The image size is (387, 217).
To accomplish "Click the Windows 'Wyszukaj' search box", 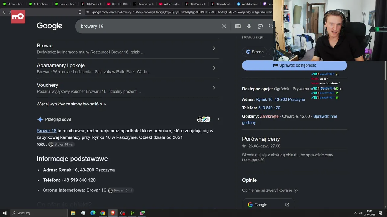I will click(39, 213).
